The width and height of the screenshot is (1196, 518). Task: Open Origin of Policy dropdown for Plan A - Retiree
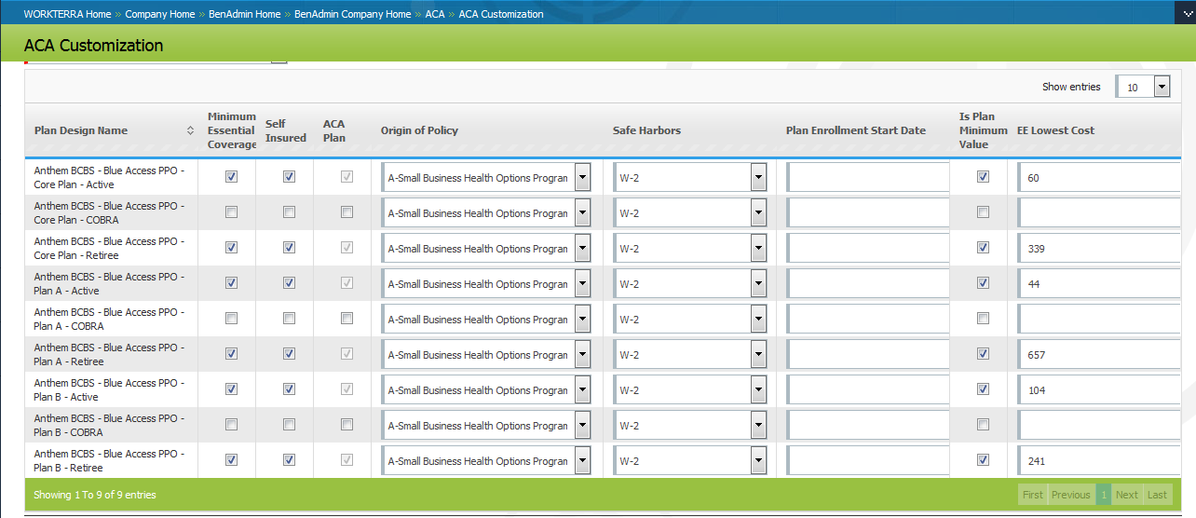pyautogui.click(x=582, y=354)
